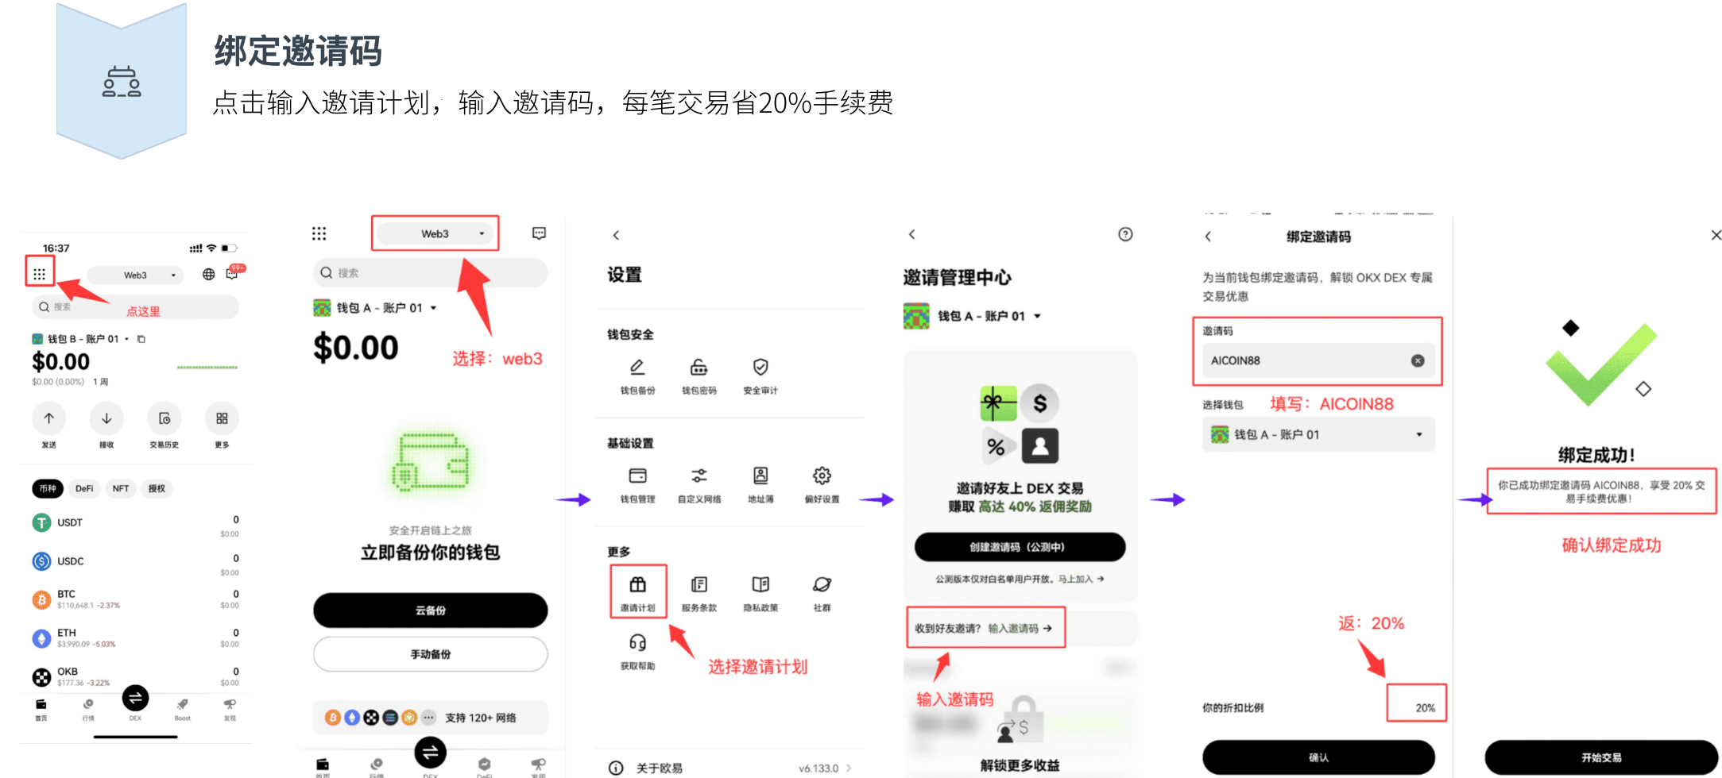Open 行情 in home screen bottom bar
Image resolution: width=1722 pixels, height=778 pixels.
(x=88, y=709)
